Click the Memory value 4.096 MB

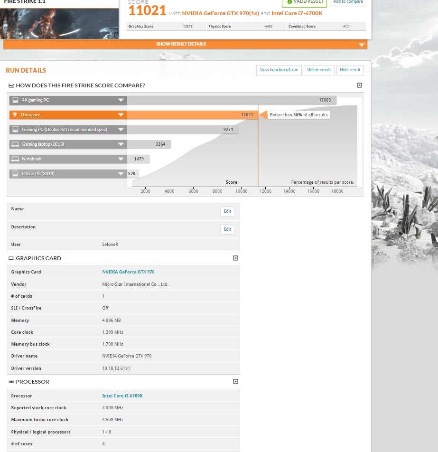pyautogui.click(x=112, y=320)
